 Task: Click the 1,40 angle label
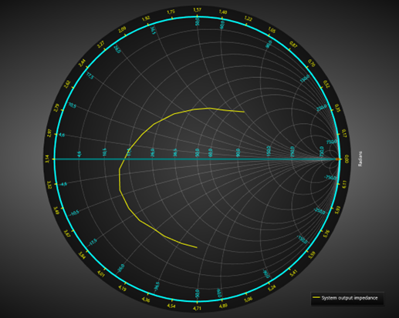click(223, 12)
